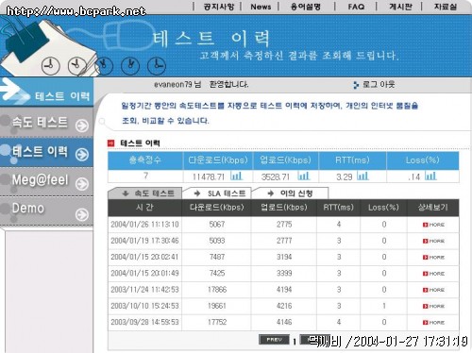472x353 pixels.
Task: Switch to the 속도 테스트 tab
Action: [x=145, y=193]
